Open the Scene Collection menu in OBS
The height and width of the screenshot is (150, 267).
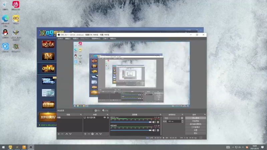tap(96, 39)
